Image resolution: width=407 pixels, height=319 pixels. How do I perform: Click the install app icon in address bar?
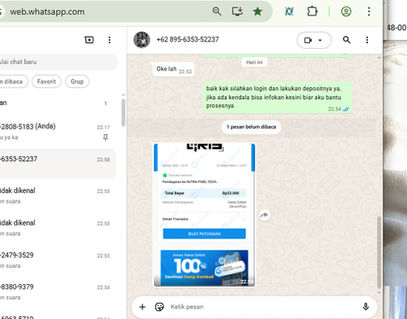point(237,11)
